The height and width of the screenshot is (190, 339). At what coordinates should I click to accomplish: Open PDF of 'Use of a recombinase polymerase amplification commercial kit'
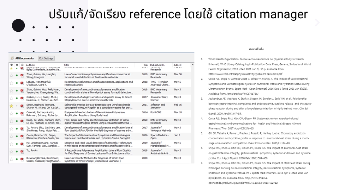click(x=22, y=75)
